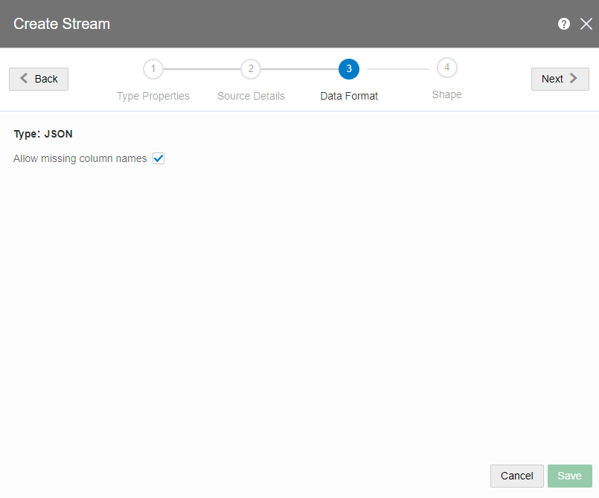599x498 pixels.
Task: Select step 1 circle in wizard
Action: tap(153, 69)
